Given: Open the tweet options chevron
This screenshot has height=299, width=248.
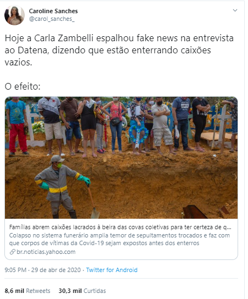Looking at the screenshot, I should [x=235, y=10].
